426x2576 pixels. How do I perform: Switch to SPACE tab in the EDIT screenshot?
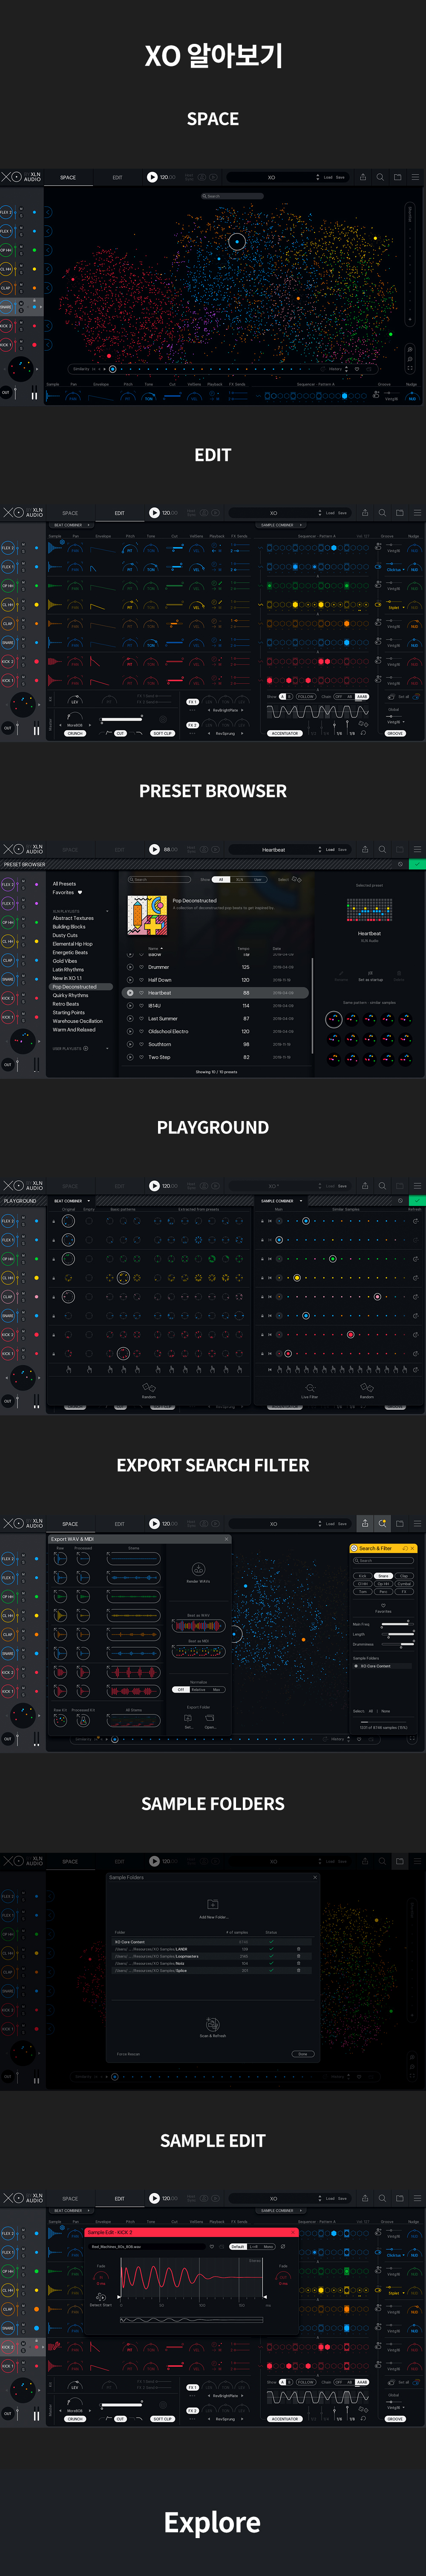[70, 513]
